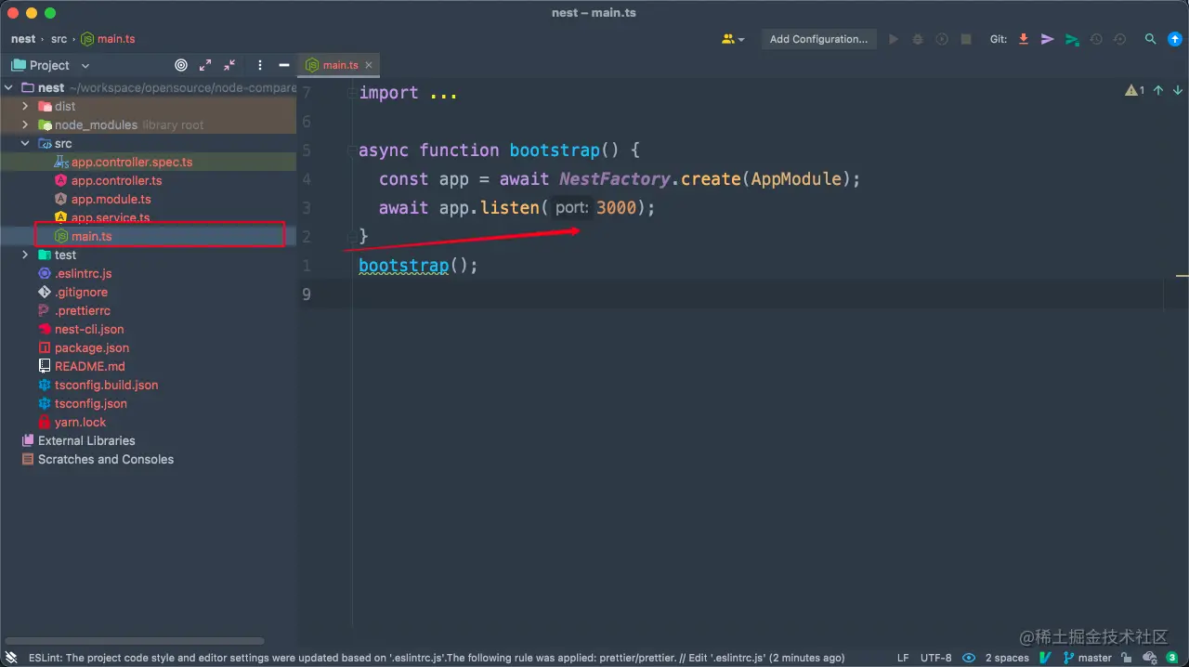This screenshot has width=1189, height=667.
Task: Click the Debug bug icon
Action: pos(918,39)
